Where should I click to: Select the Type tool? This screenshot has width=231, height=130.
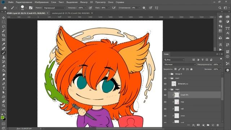(x=4, y=88)
